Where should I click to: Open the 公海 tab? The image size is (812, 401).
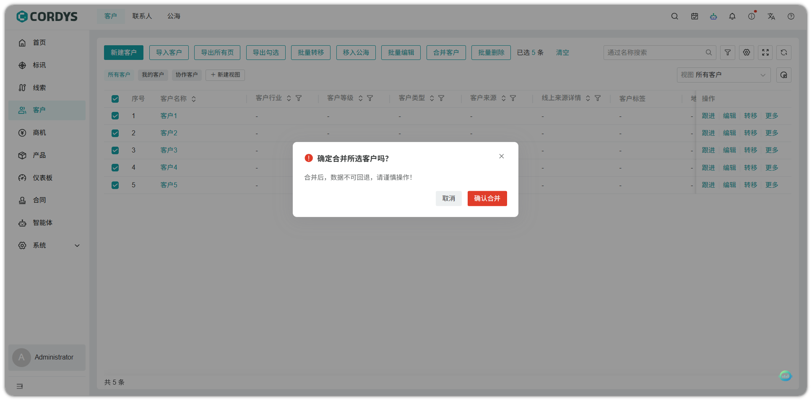[x=174, y=16]
